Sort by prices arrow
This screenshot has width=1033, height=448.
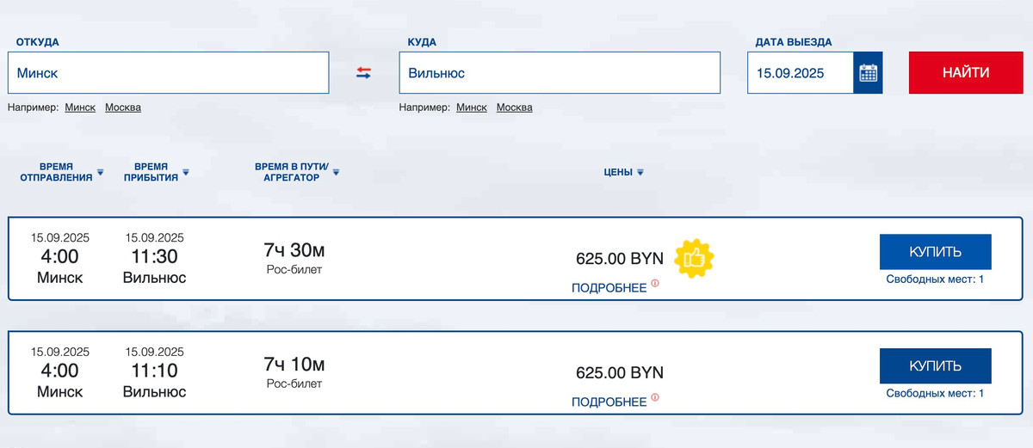640,173
